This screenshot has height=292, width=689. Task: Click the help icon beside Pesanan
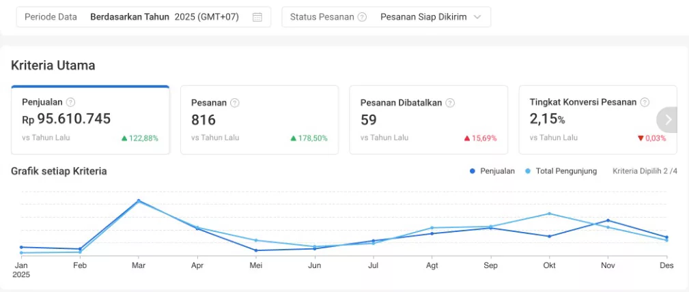pyautogui.click(x=235, y=103)
